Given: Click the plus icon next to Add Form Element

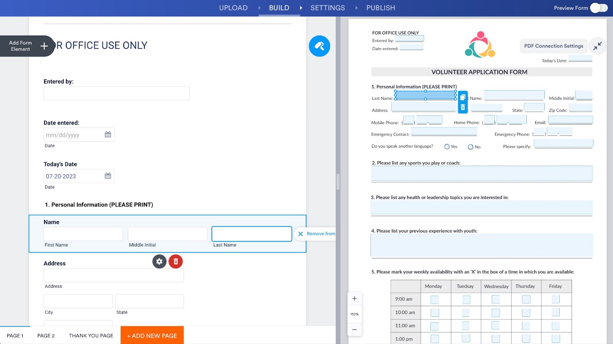Looking at the screenshot, I should point(44,46).
